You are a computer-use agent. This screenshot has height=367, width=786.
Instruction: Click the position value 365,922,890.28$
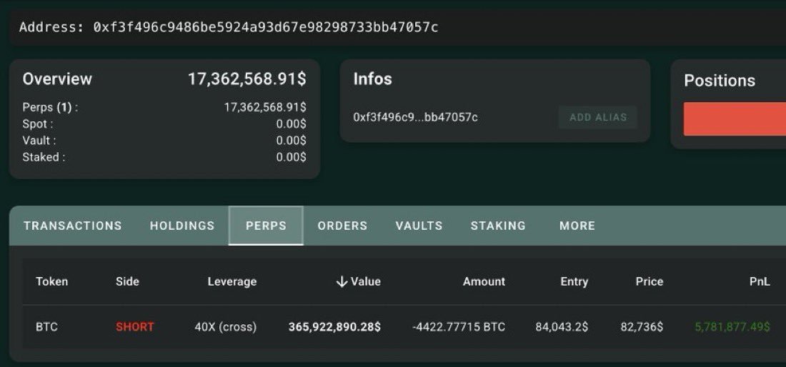tap(334, 327)
